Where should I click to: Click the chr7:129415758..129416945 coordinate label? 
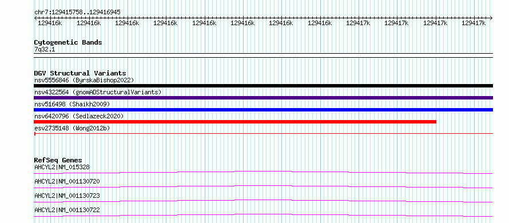(x=77, y=13)
